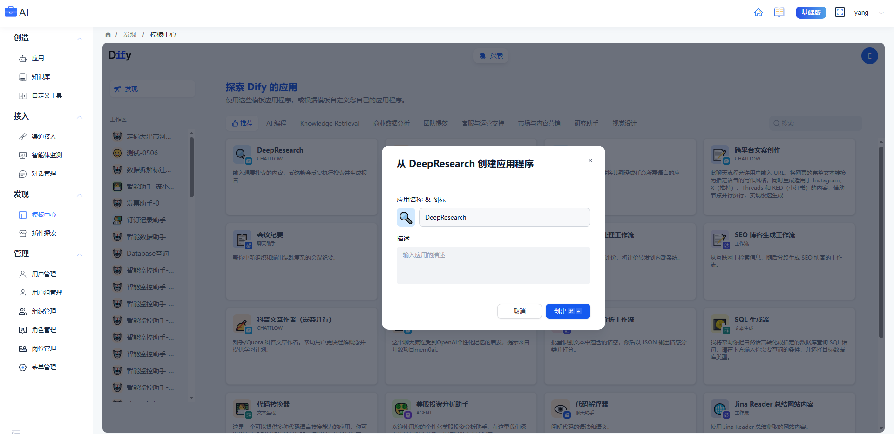Click the 模板中心 sidebar icon
Screen dimensions: 894x434
[23, 214]
